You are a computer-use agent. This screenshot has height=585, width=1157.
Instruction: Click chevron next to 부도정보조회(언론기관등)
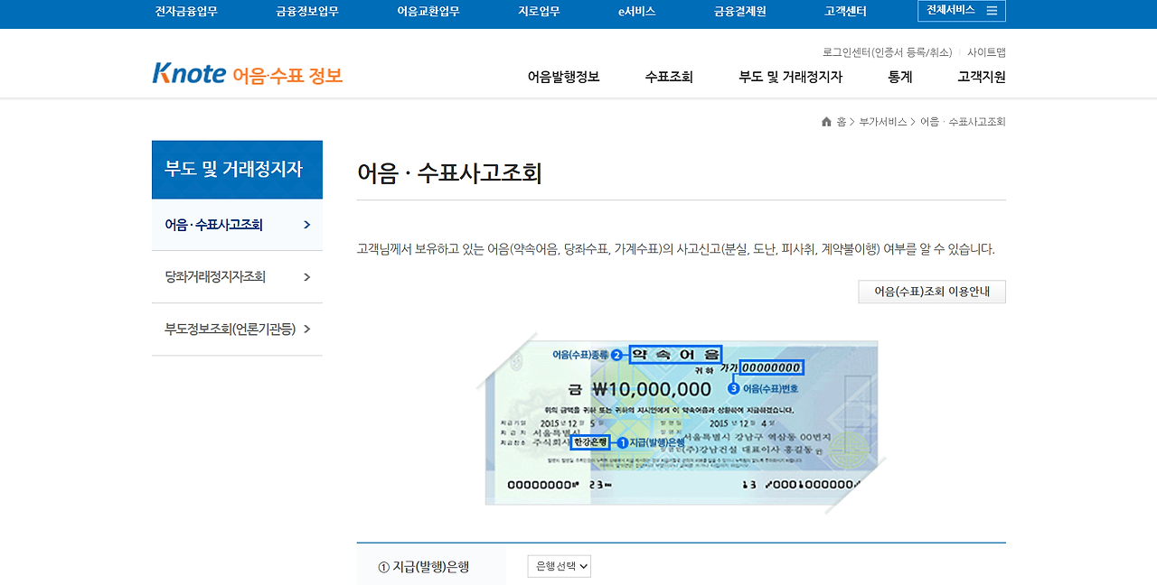pos(307,330)
